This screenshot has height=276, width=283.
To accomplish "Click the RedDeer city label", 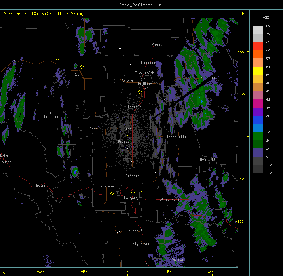I will coord(144,84).
